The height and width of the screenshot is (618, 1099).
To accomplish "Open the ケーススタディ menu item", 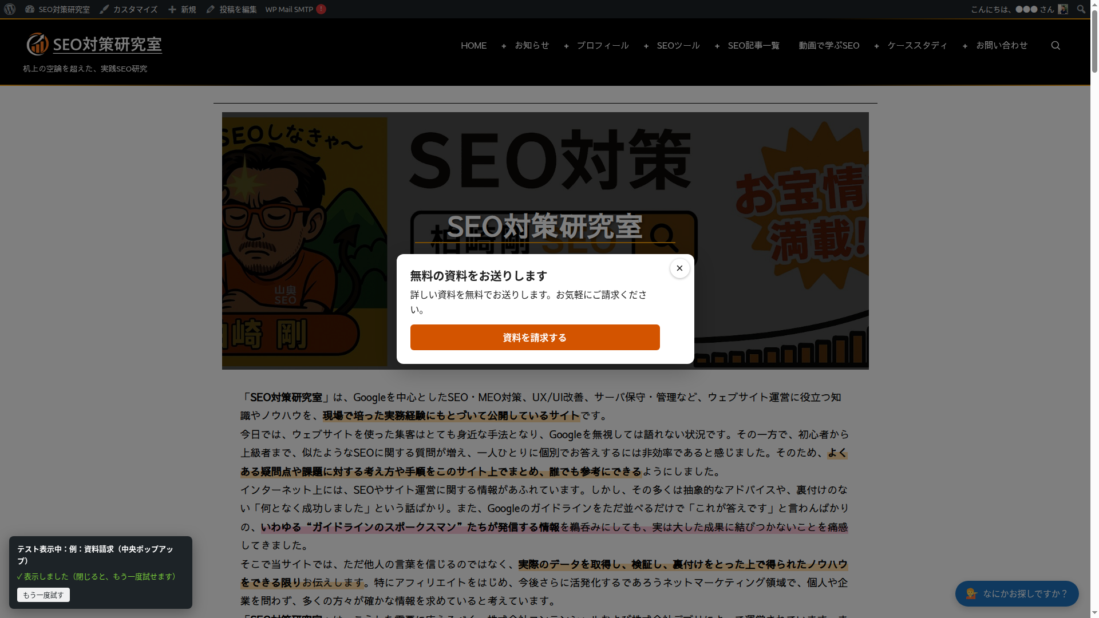I will click(918, 45).
